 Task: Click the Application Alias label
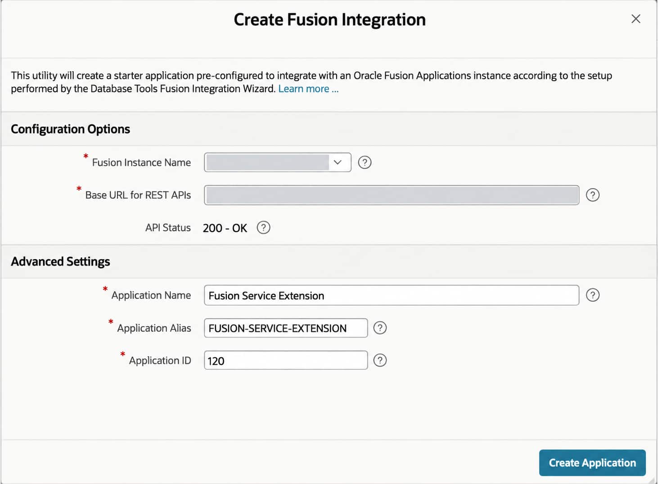coord(154,328)
